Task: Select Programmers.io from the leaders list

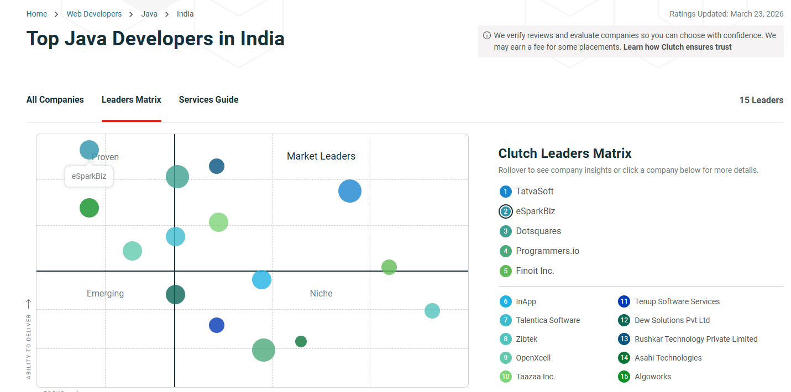Action: [547, 251]
